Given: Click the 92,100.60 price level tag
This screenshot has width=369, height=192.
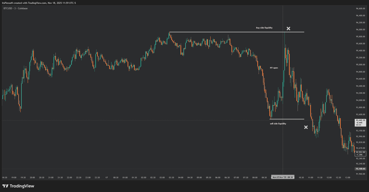Looking at the screenshot, I should [x=360, y=169].
